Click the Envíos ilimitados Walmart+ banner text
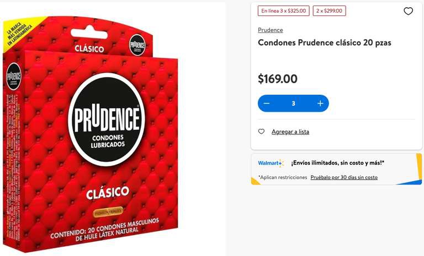The width and height of the screenshot is (424, 256). tap(337, 163)
